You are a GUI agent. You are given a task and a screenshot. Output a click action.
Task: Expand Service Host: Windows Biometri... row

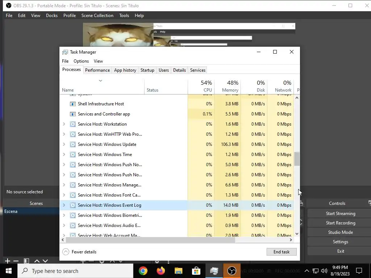(64, 215)
